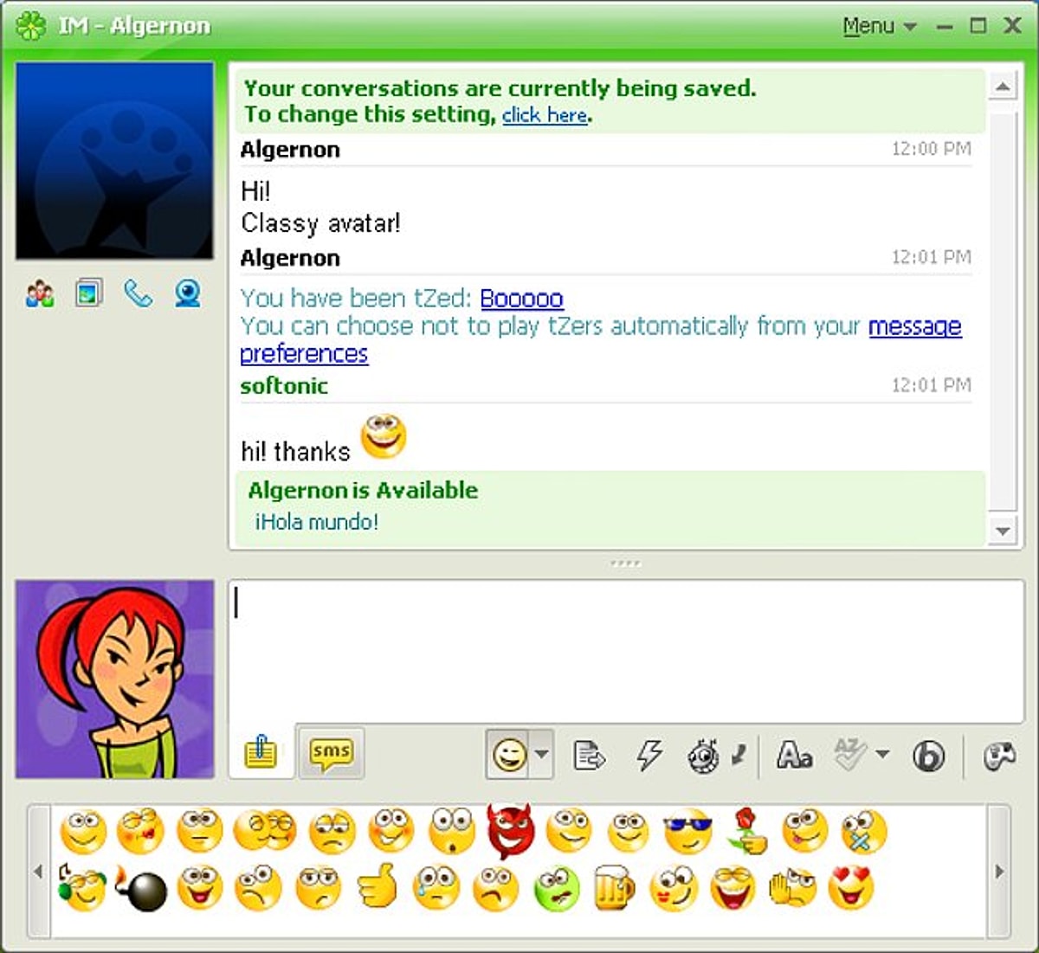The height and width of the screenshot is (953, 1039).
Task: Select the notepad message tab
Action: tap(261, 752)
